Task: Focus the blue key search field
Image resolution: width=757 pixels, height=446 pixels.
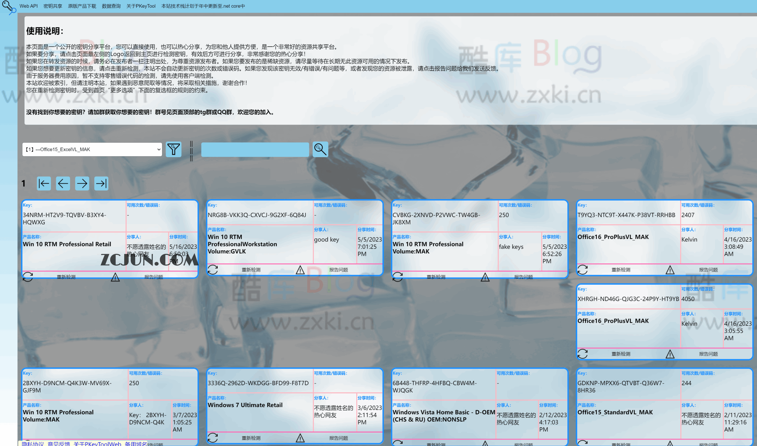Action: [x=255, y=149]
